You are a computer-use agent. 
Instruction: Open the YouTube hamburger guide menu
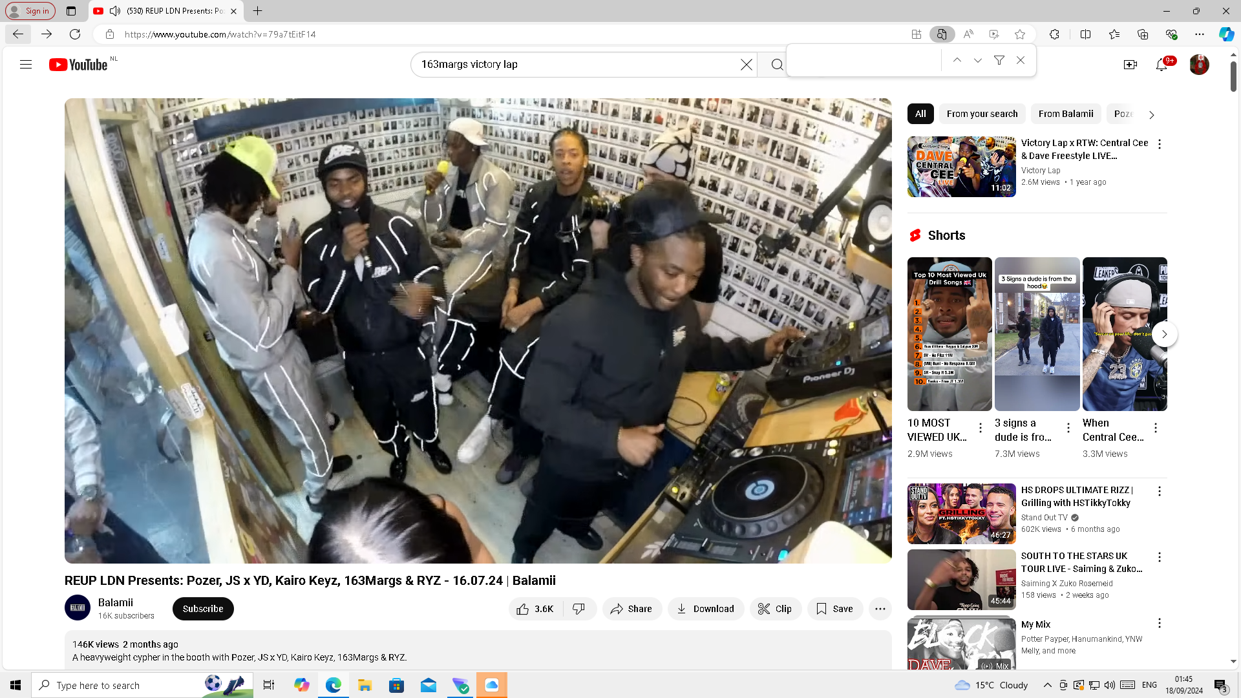coord(26,65)
